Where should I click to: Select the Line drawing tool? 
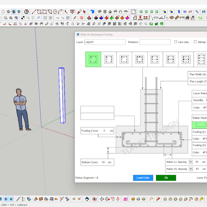(34, 12)
